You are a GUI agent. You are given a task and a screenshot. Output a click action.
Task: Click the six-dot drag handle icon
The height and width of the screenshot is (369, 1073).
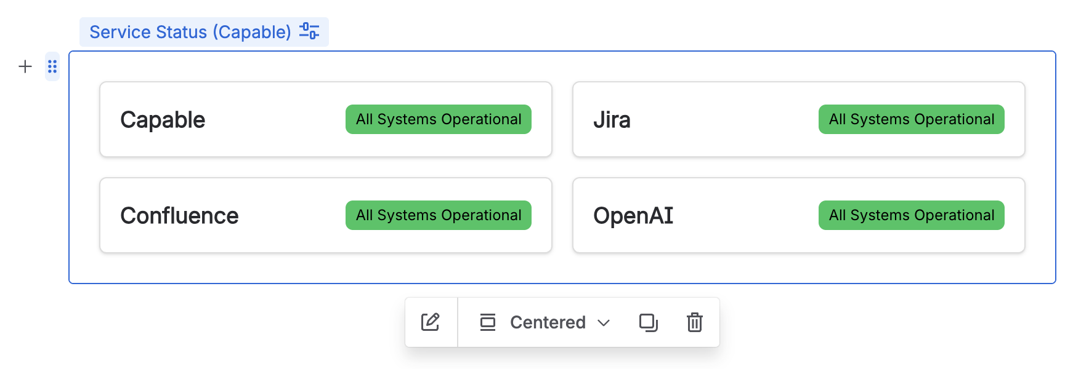tap(52, 66)
